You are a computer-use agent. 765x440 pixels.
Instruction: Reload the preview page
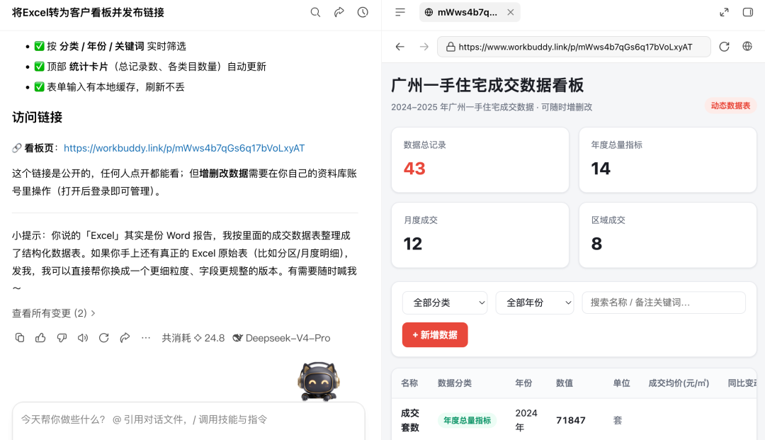725,46
